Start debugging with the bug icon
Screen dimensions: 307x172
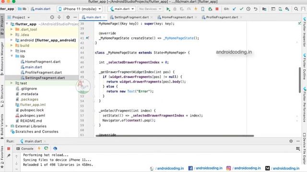coord(175,9)
